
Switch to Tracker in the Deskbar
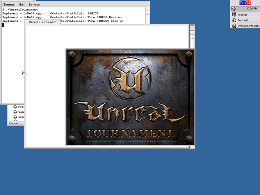pyautogui.click(x=245, y=14)
